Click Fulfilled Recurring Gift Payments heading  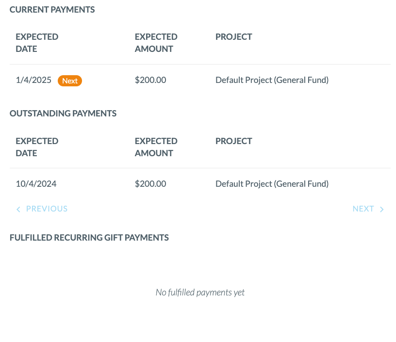tap(89, 238)
